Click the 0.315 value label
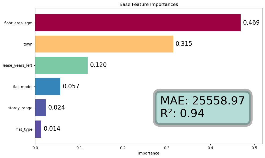 [184, 44]
